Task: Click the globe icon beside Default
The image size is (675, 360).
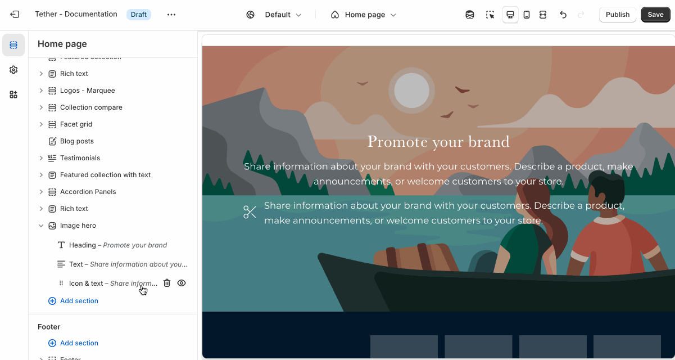Action: (251, 15)
